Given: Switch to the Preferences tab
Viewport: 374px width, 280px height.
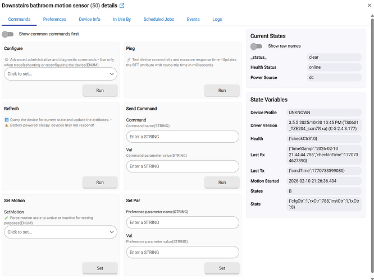Looking at the screenshot, I should click(54, 19).
